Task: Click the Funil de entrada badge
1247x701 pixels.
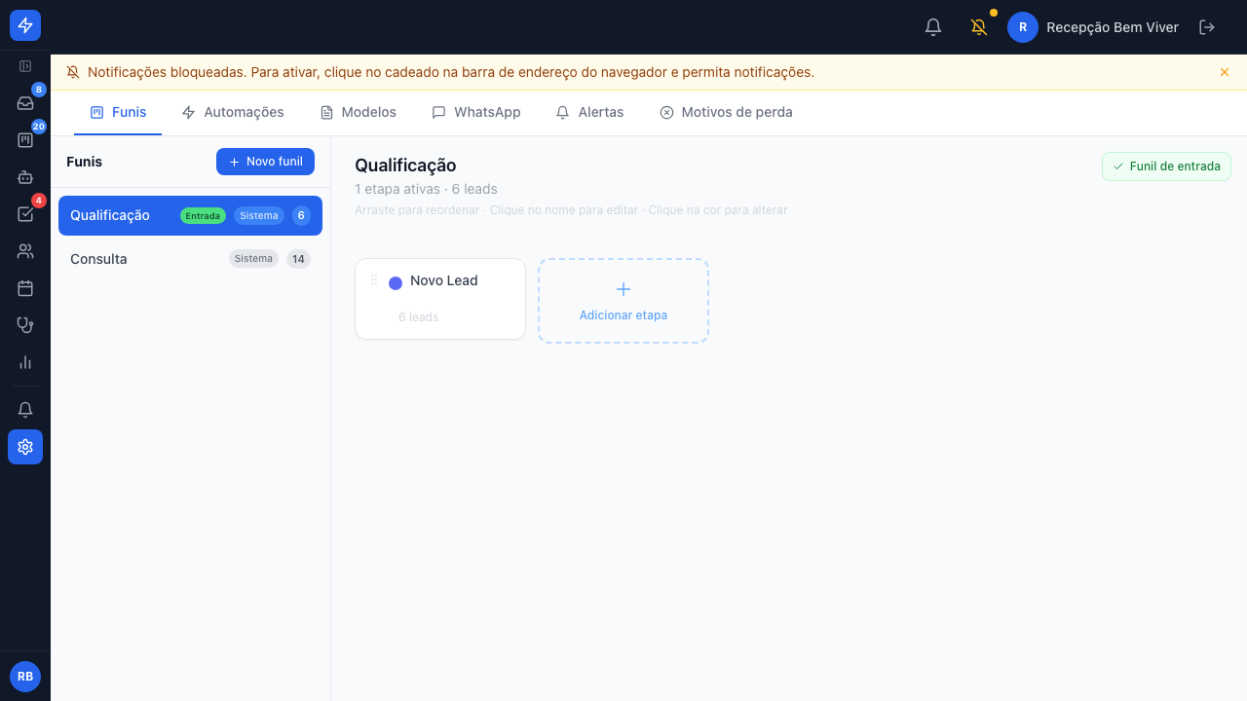Action: [x=1166, y=166]
